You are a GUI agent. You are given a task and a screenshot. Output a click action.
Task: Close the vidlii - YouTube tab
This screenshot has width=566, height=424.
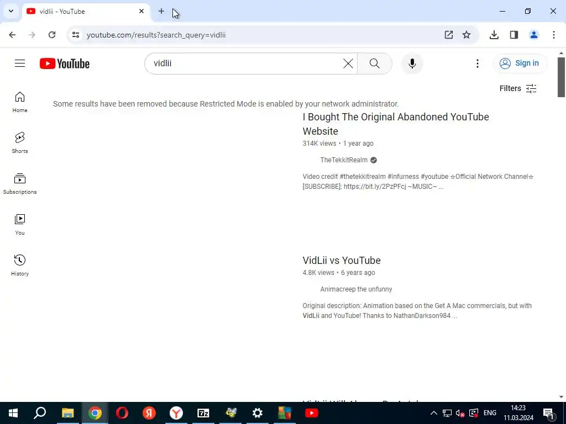tap(141, 11)
